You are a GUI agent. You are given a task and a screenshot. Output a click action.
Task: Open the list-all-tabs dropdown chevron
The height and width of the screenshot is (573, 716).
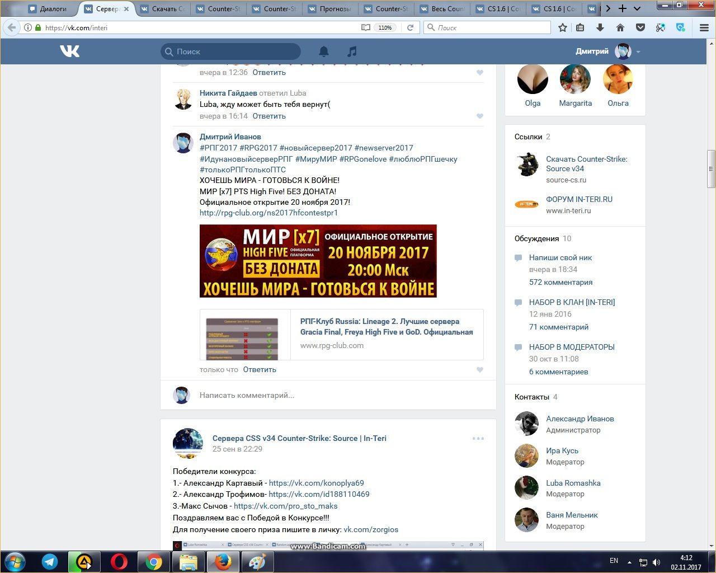pos(637,8)
